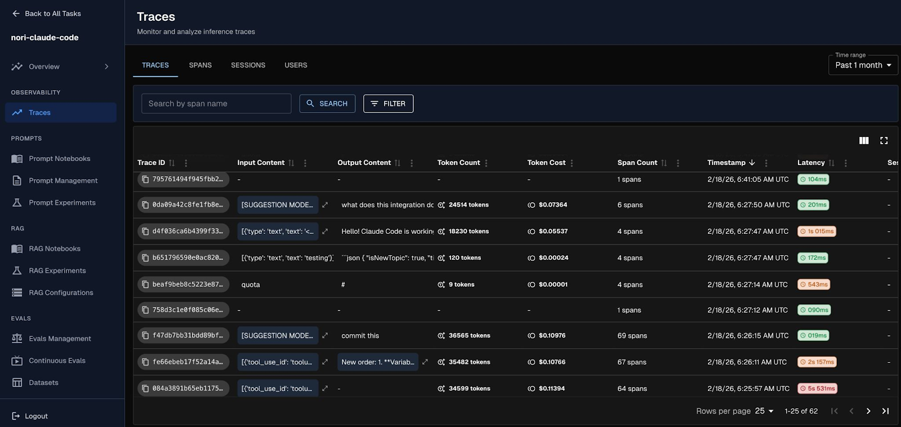The width and height of the screenshot is (901, 427).
Task: Switch to the SESSIONS tab
Action: (248, 65)
